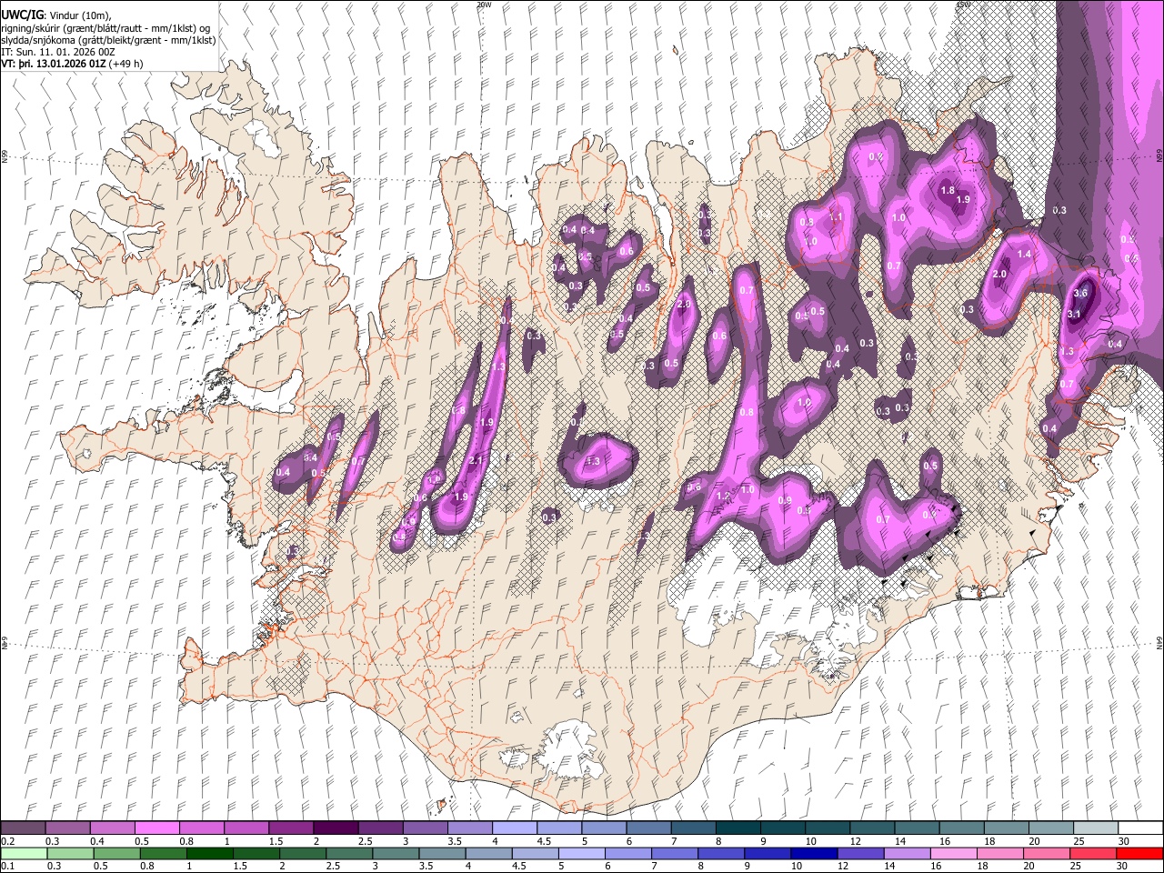The image size is (1164, 873).
Task: Select pale green lower swatch between 0.1 and 0.3
Action: coord(23,853)
